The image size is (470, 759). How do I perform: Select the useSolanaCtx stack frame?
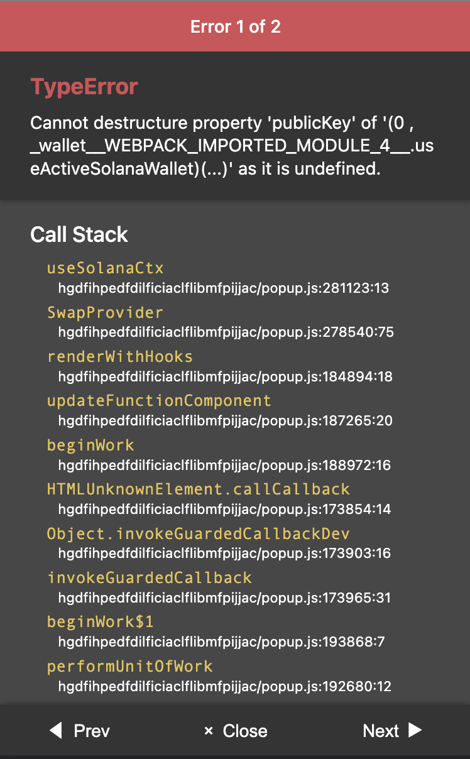pos(105,268)
